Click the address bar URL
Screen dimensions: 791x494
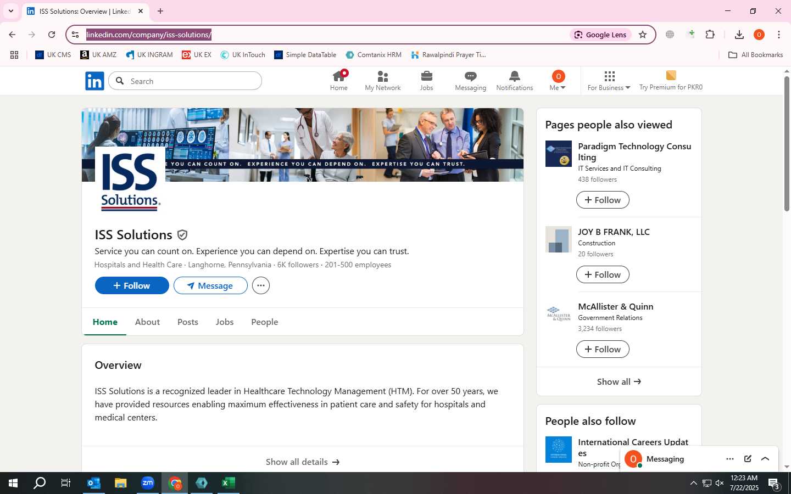coord(148,35)
